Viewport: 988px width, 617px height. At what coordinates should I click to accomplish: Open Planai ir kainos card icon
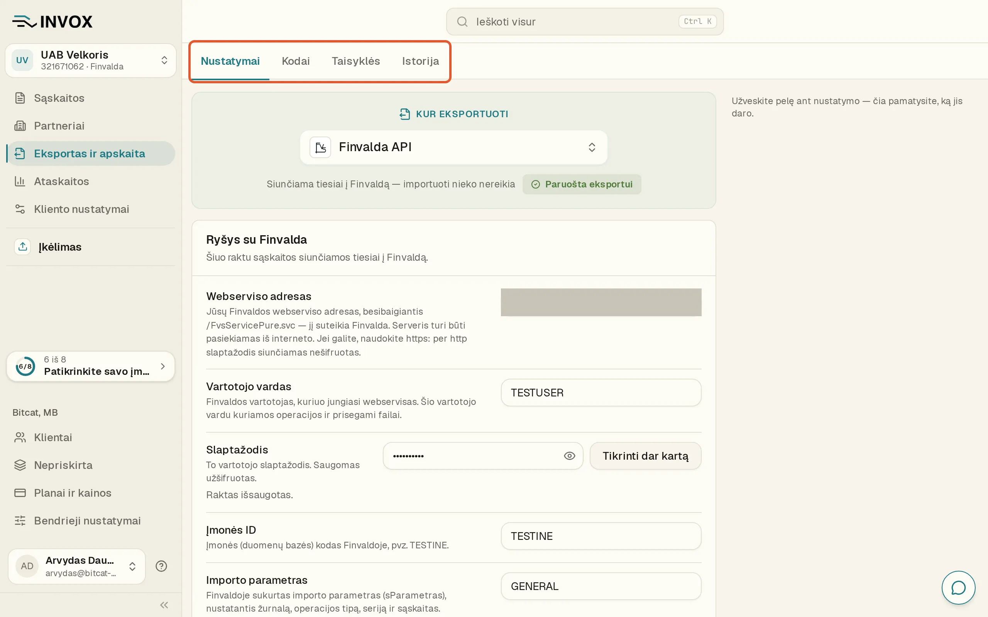tap(20, 493)
